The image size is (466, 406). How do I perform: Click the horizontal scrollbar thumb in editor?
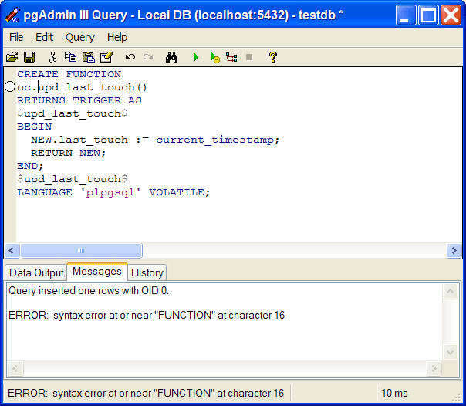tap(81, 251)
